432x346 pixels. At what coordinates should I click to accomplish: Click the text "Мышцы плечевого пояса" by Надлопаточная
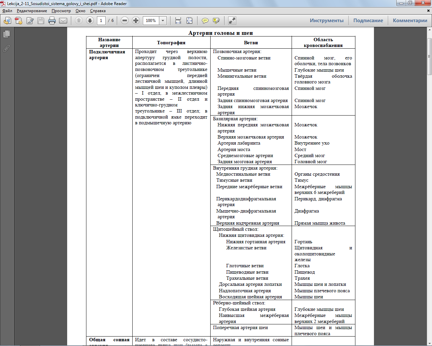[322, 291]
